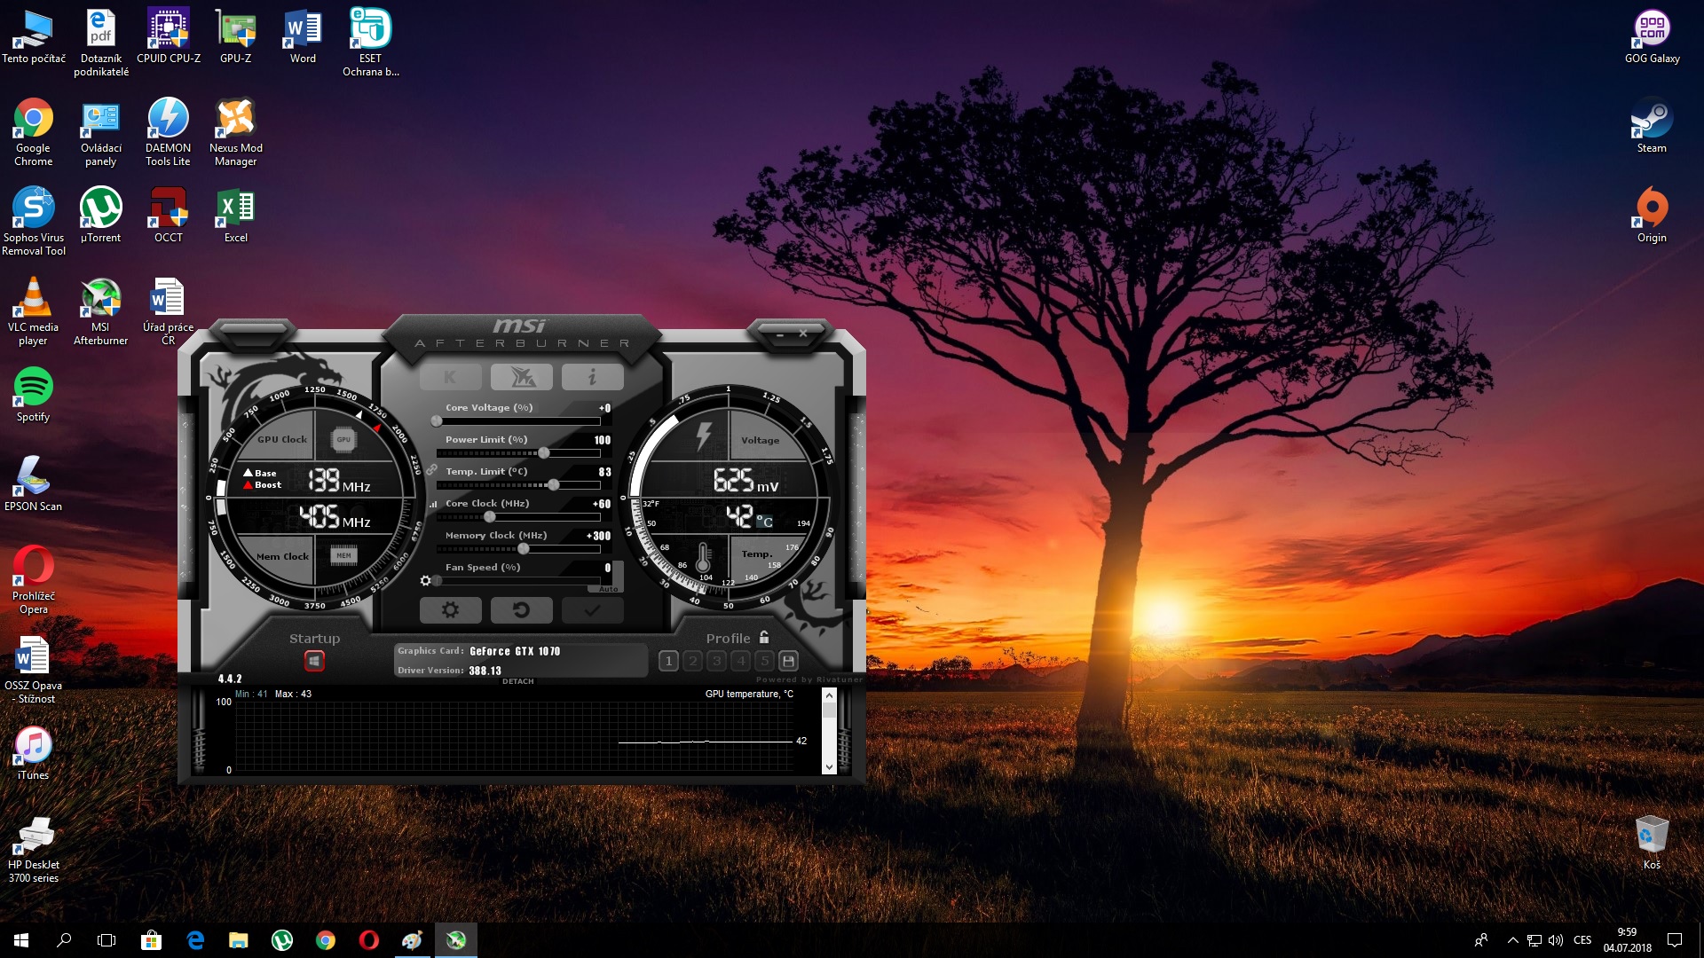Toggle the Profile lock icon
Screen dimensions: 1704x958
[764, 638]
